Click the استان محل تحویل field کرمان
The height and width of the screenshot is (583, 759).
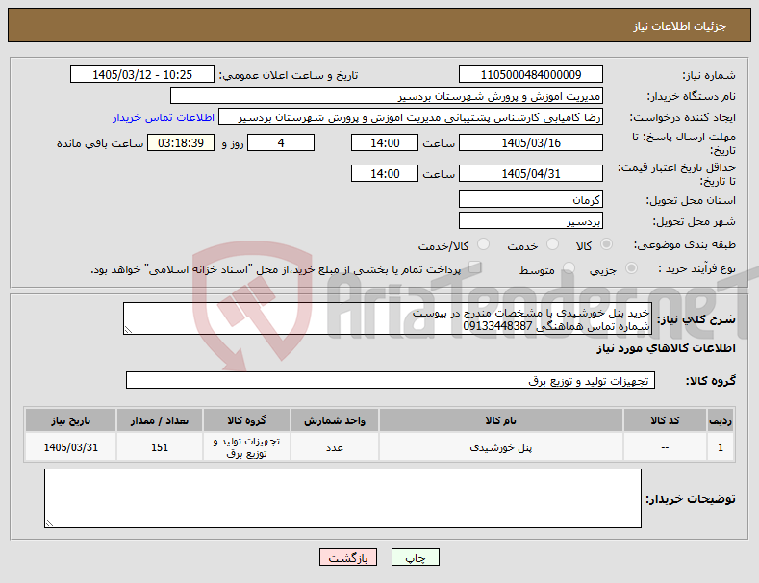(x=530, y=199)
